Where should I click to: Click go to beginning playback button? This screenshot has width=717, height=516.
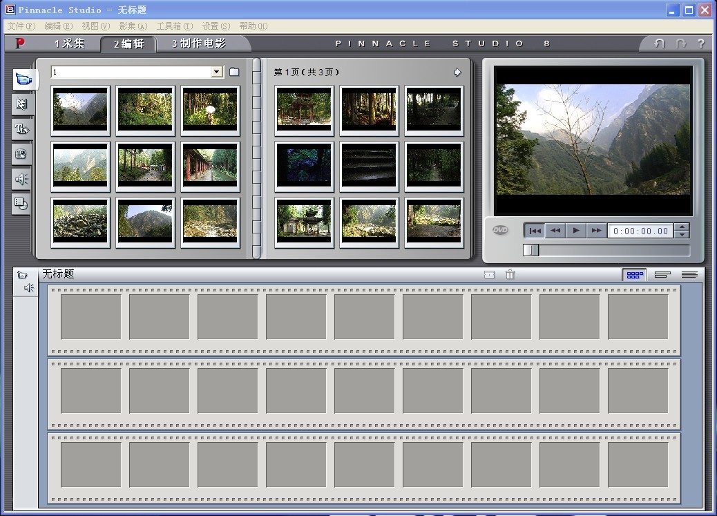pos(534,231)
